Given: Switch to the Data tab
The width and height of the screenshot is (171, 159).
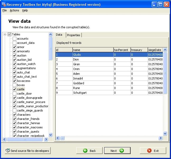Looking at the screenshot, I should pyautogui.click(x=59, y=35).
